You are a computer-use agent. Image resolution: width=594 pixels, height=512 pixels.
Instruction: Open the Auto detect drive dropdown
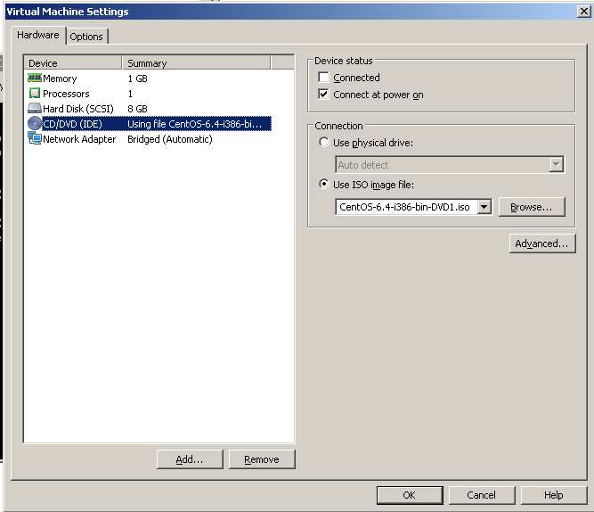[450, 165]
